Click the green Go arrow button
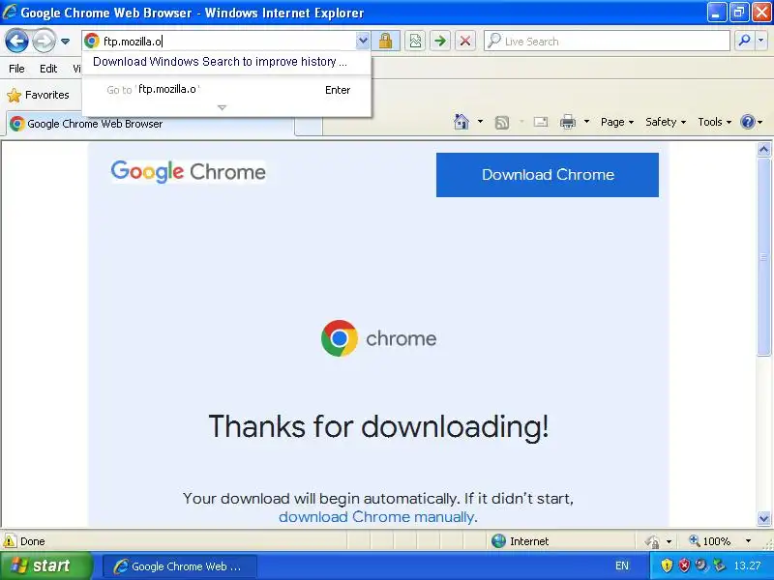774x580 pixels. [440, 41]
